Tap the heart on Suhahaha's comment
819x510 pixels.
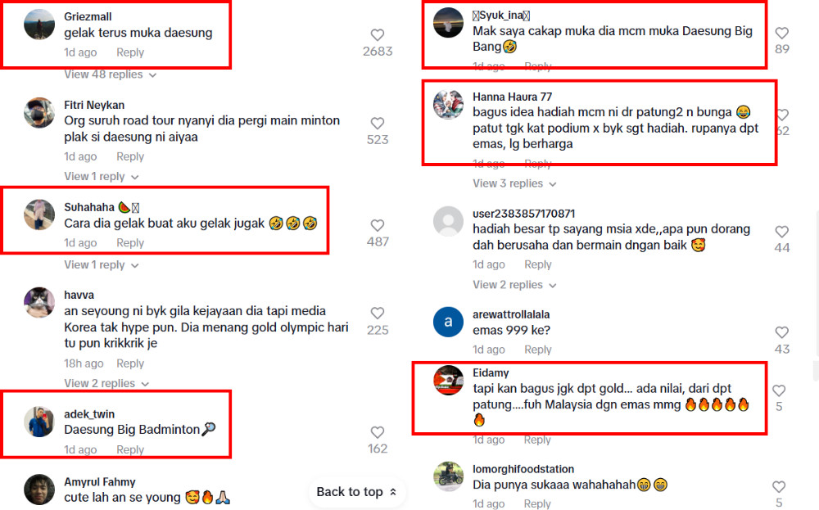pos(377,225)
